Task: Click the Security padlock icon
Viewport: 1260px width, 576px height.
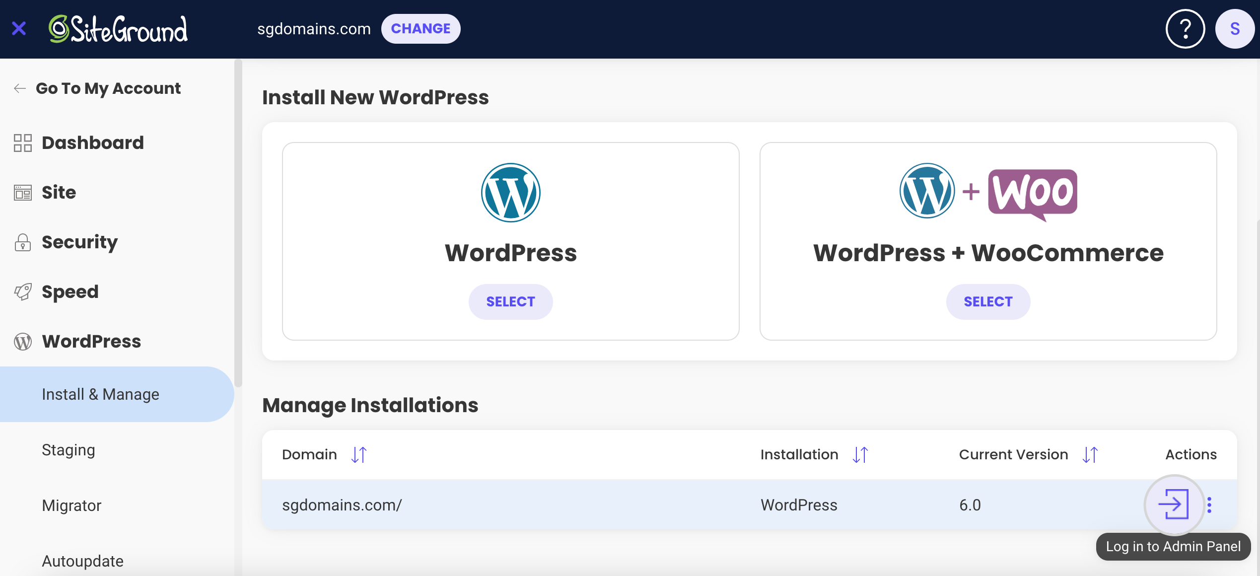Action: 23,242
